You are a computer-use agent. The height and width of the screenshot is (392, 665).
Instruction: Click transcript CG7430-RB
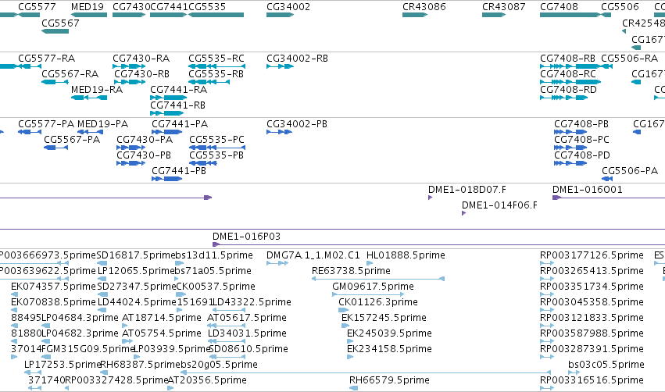click(129, 82)
